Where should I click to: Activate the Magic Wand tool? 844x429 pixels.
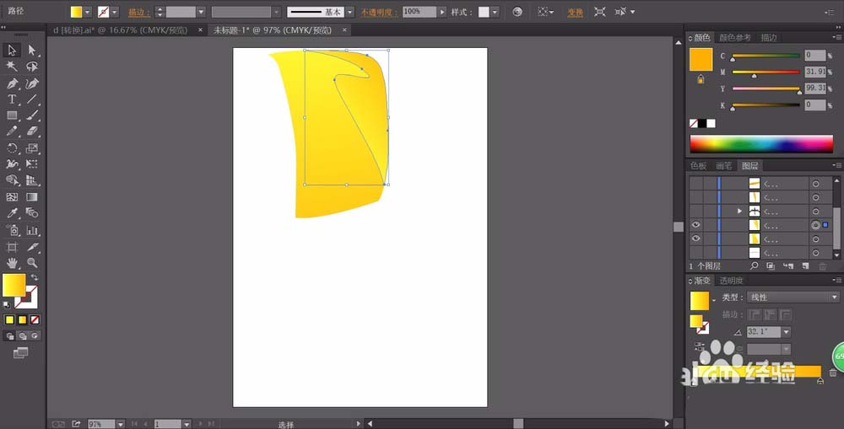(x=12, y=67)
